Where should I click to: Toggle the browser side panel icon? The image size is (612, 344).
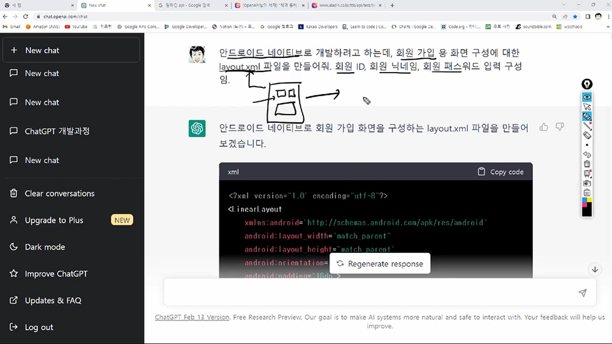coord(588,17)
